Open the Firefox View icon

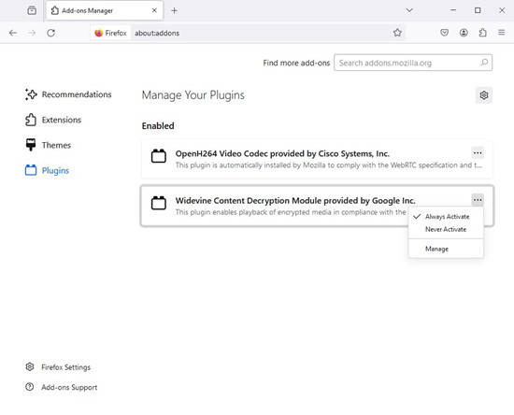tap(32, 10)
